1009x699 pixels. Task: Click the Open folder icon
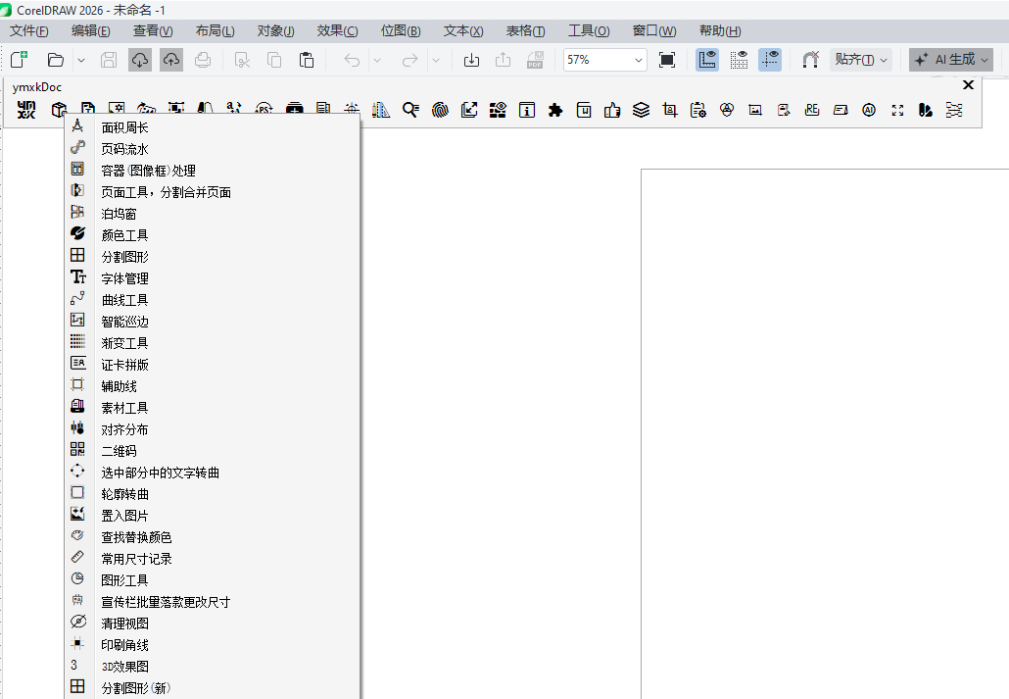pos(56,60)
